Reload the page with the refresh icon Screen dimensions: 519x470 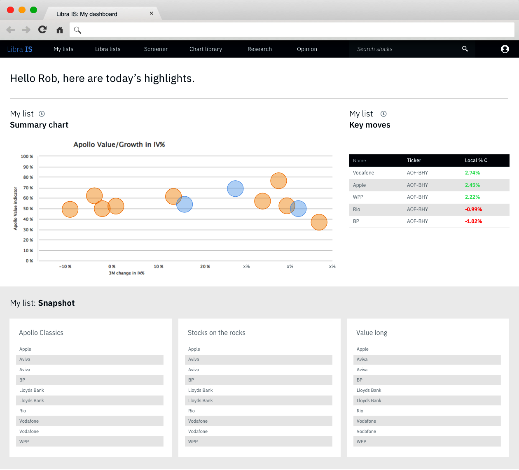tap(42, 29)
